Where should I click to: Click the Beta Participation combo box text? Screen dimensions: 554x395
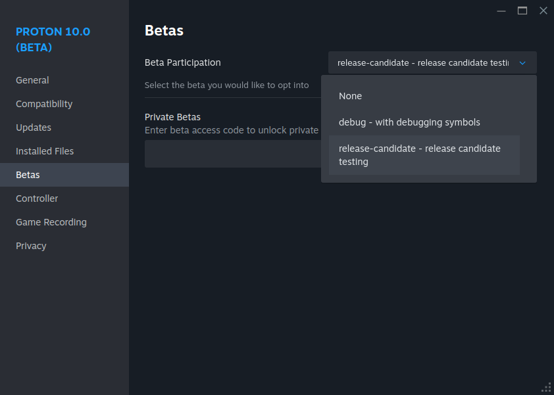pyautogui.click(x=422, y=63)
